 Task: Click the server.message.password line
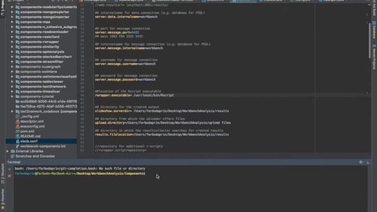(125, 79)
